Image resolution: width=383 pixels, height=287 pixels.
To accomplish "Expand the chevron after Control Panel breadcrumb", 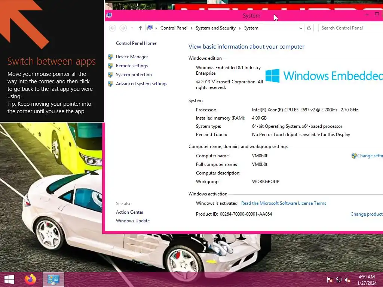I will (x=192, y=28).
